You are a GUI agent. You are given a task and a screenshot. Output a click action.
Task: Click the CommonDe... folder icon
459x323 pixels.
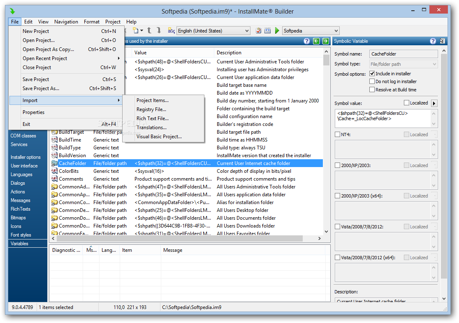point(54,210)
